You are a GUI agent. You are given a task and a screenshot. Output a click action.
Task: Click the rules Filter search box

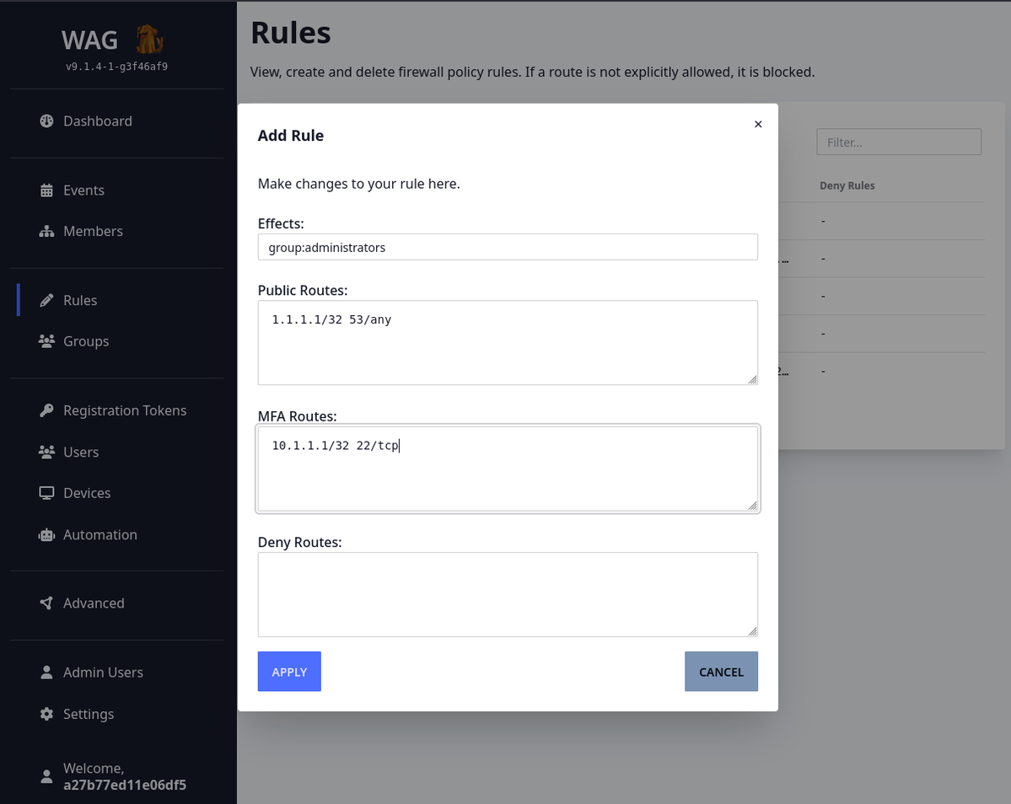point(899,142)
